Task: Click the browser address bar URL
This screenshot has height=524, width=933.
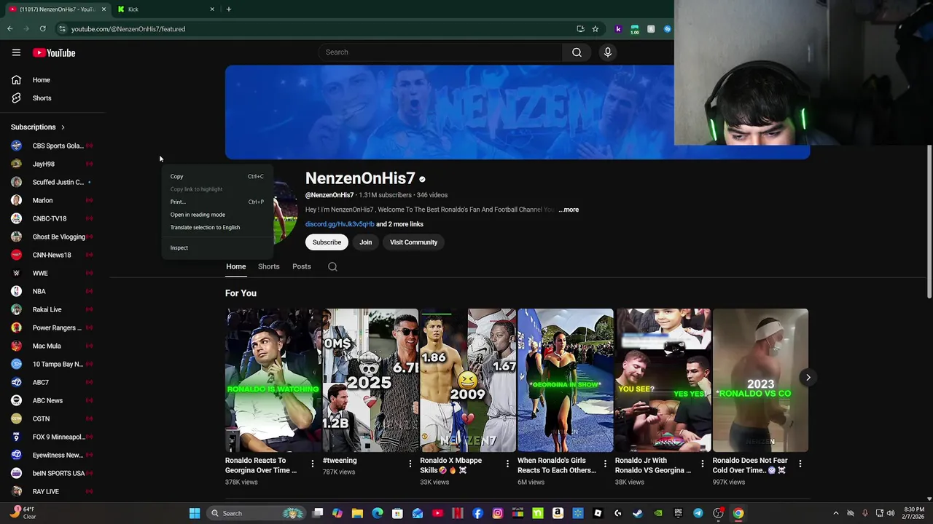Action: tap(128, 29)
